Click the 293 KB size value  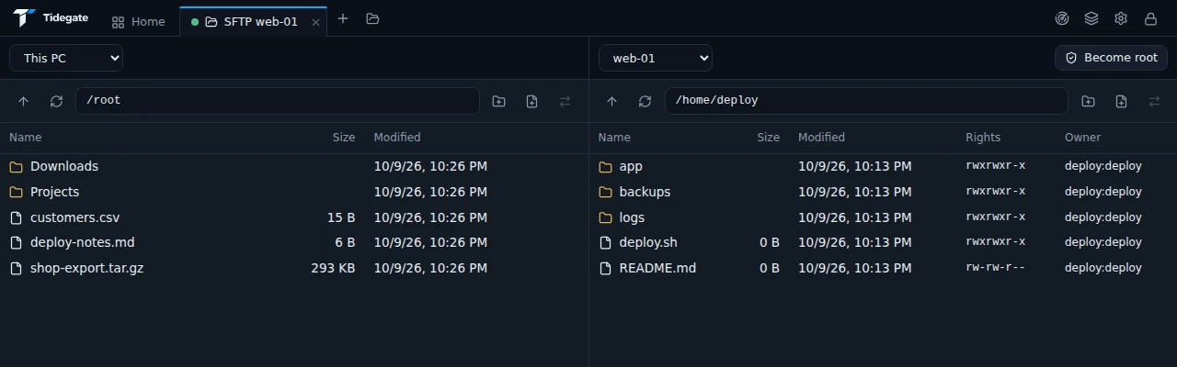click(x=333, y=268)
